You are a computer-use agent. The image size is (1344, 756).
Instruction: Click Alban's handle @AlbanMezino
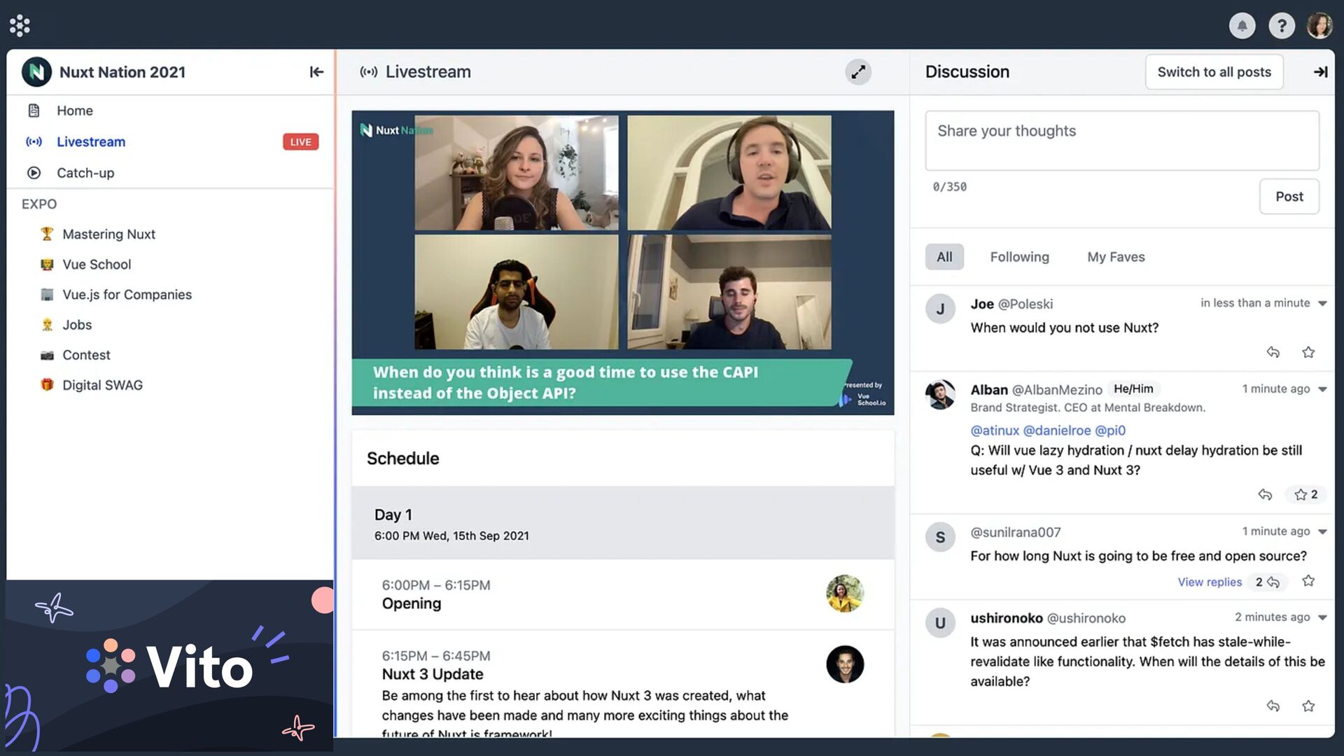(x=1057, y=390)
